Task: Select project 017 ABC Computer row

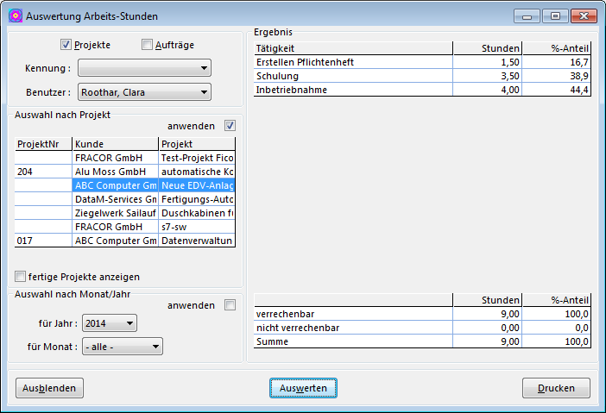Action: click(115, 241)
